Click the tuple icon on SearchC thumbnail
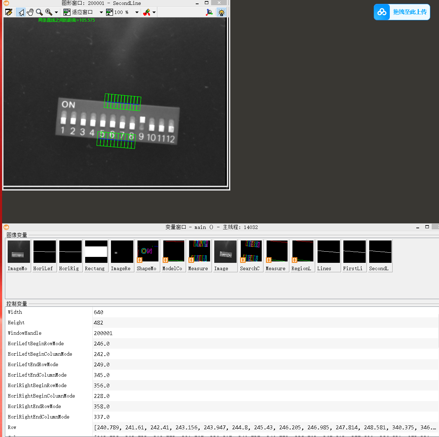 [243, 260]
